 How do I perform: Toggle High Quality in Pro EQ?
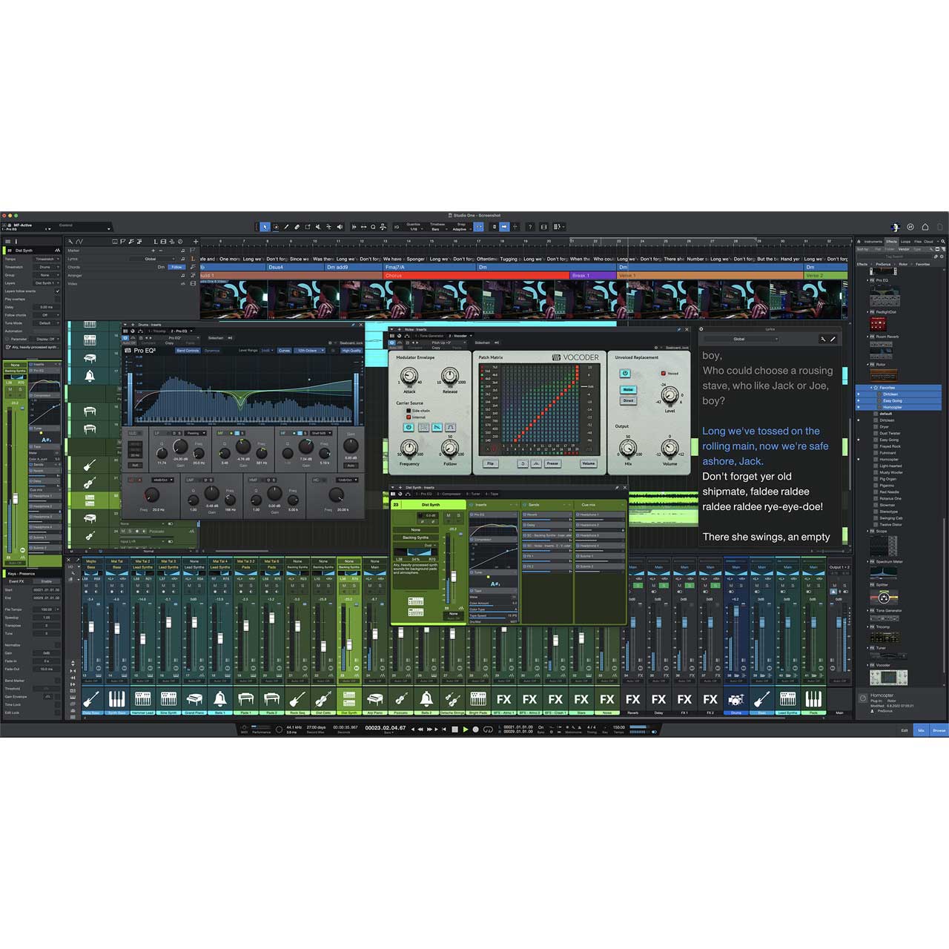pyautogui.click(x=351, y=350)
